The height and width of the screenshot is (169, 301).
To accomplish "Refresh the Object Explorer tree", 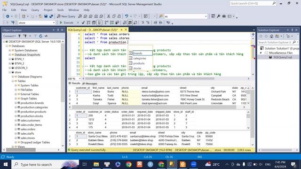I will tap(41, 36).
